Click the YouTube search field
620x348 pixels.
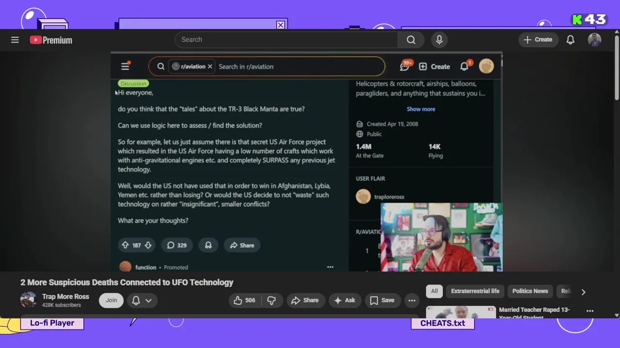pos(286,40)
